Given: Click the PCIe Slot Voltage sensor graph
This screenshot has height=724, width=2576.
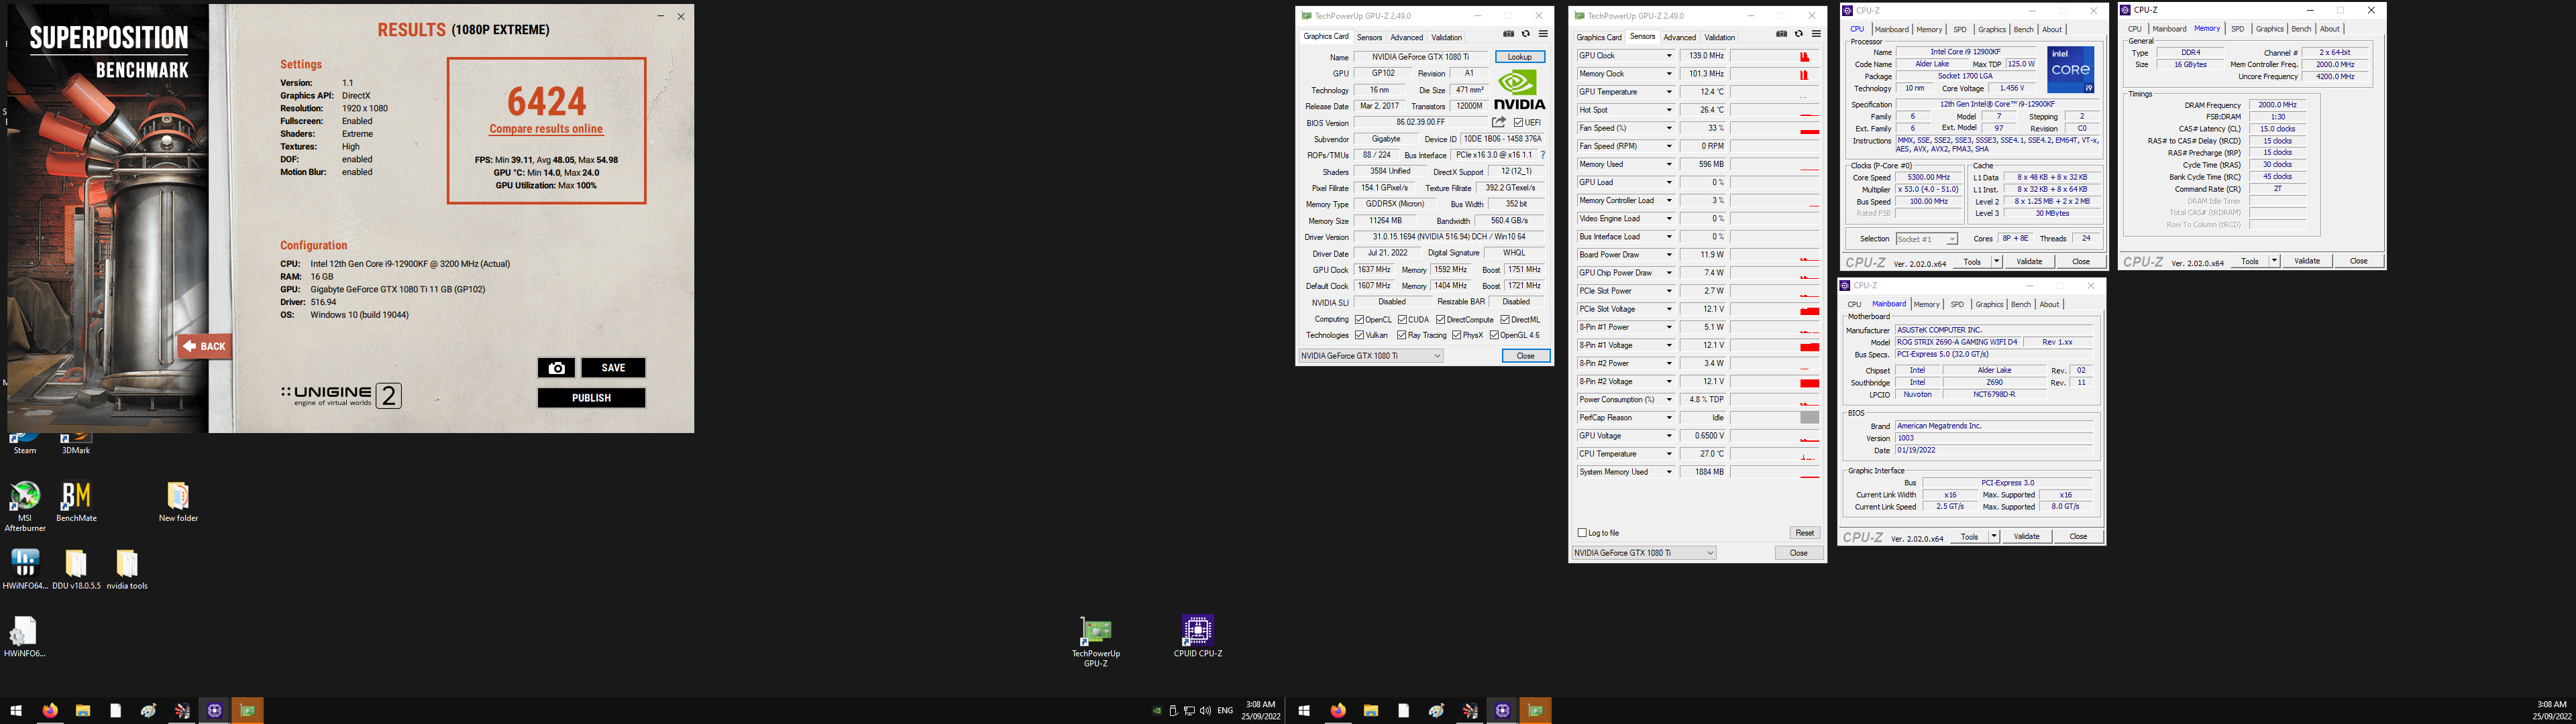Looking at the screenshot, I should 1775,309.
